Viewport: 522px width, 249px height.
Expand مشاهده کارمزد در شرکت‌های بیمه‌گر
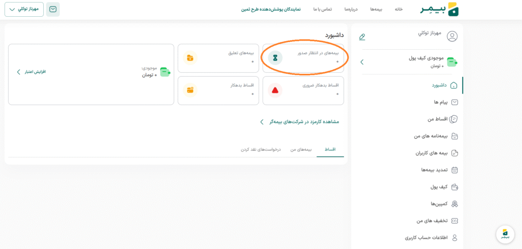(x=300, y=122)
